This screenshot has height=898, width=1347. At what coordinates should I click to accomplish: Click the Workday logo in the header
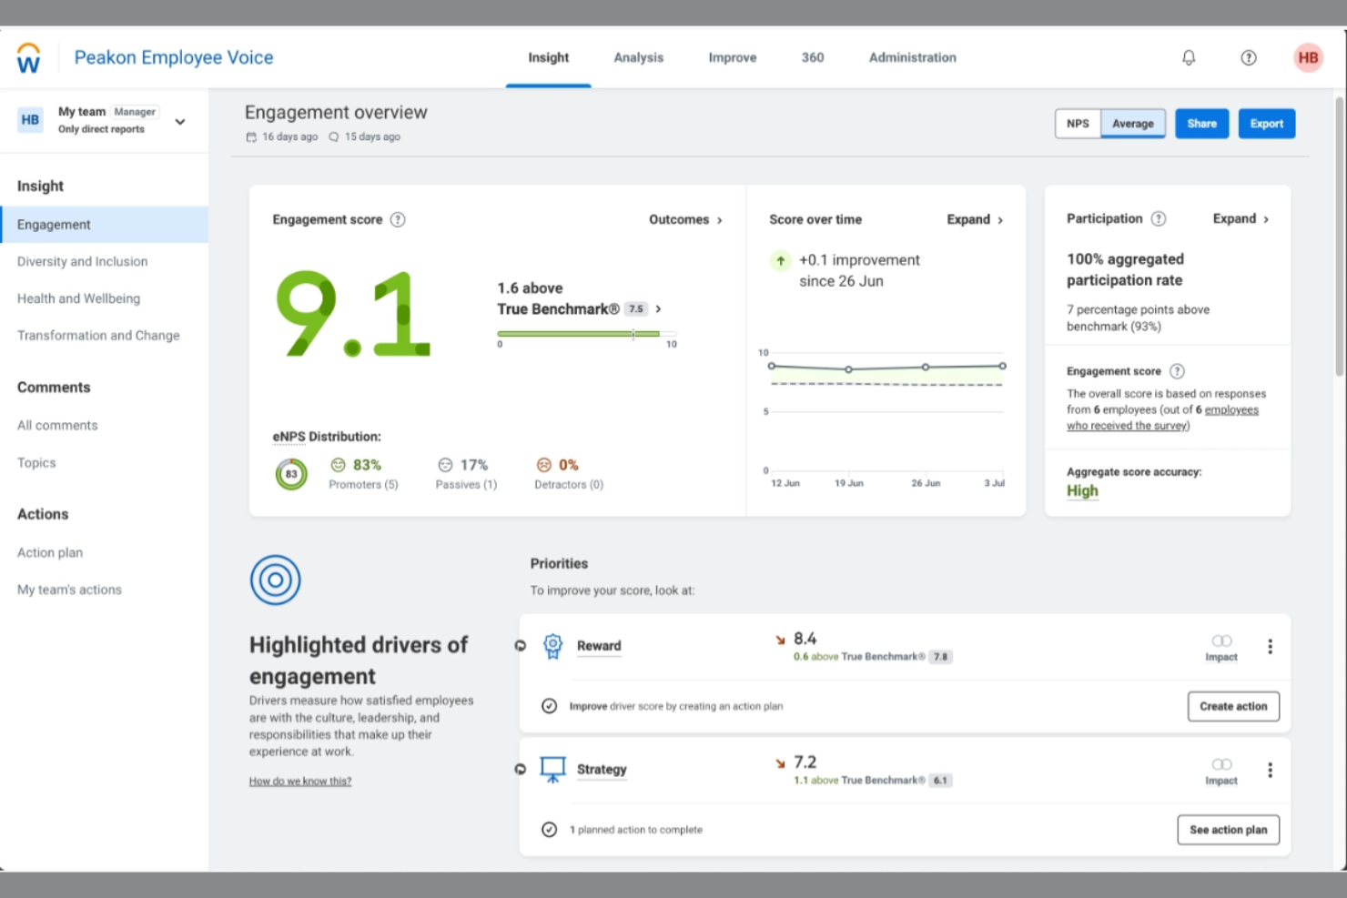(x=27, y=56)
